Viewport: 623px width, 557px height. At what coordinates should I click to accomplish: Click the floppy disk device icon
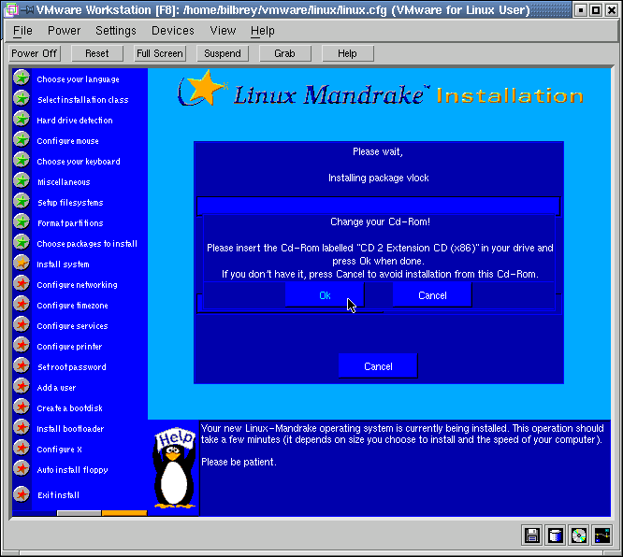click(532, 536)
